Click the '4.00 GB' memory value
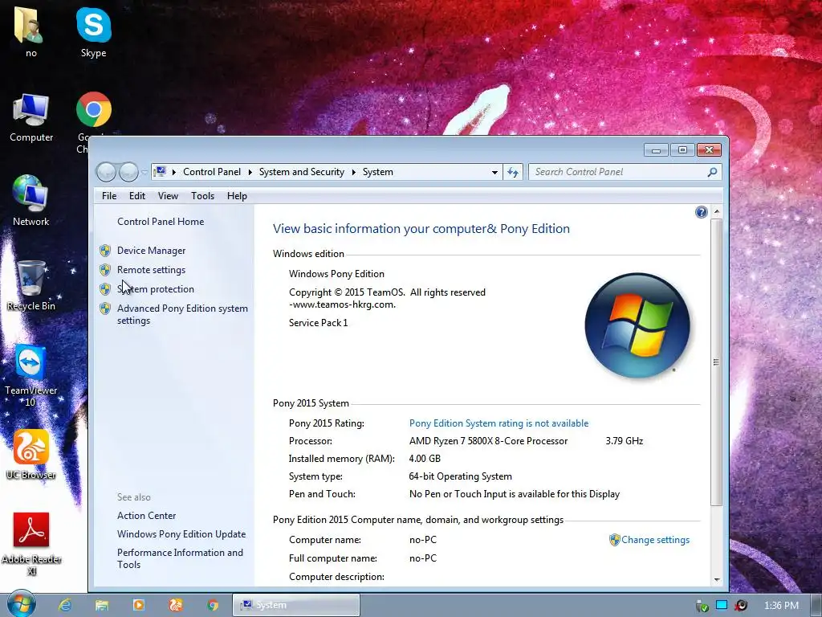822x617 pixels. [x=425, y=459]
